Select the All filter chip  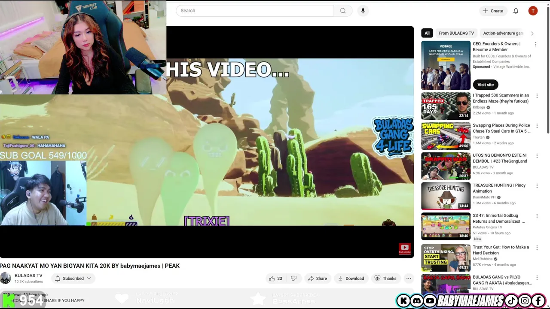(x=427, y=33)
